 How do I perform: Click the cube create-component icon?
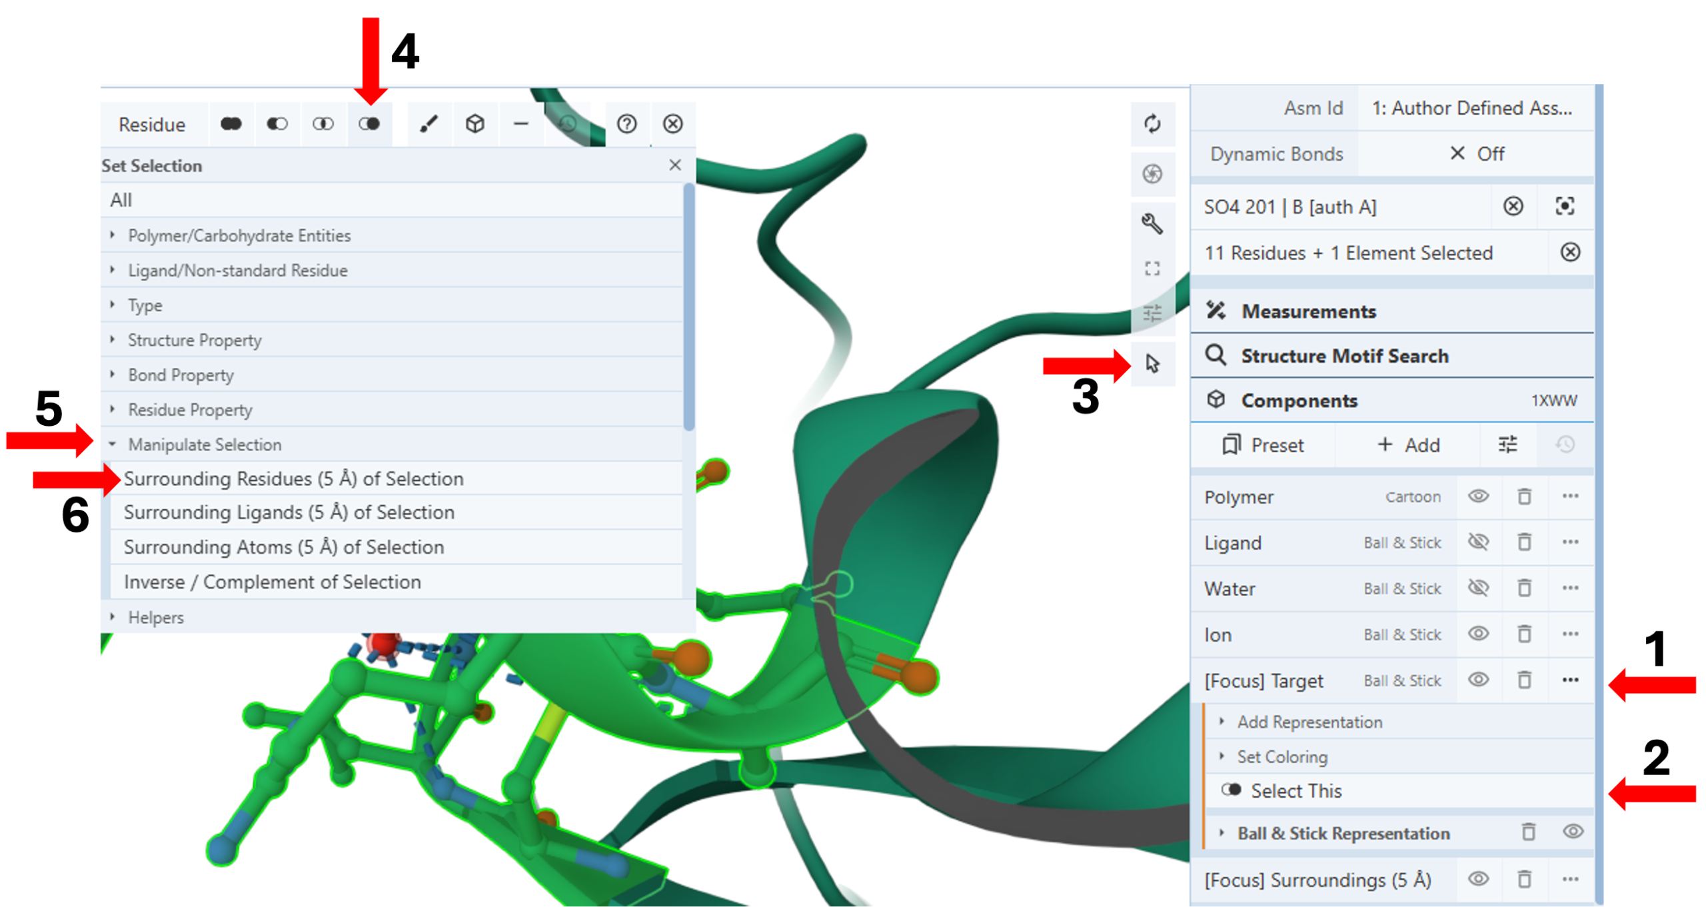coord(474,124)
